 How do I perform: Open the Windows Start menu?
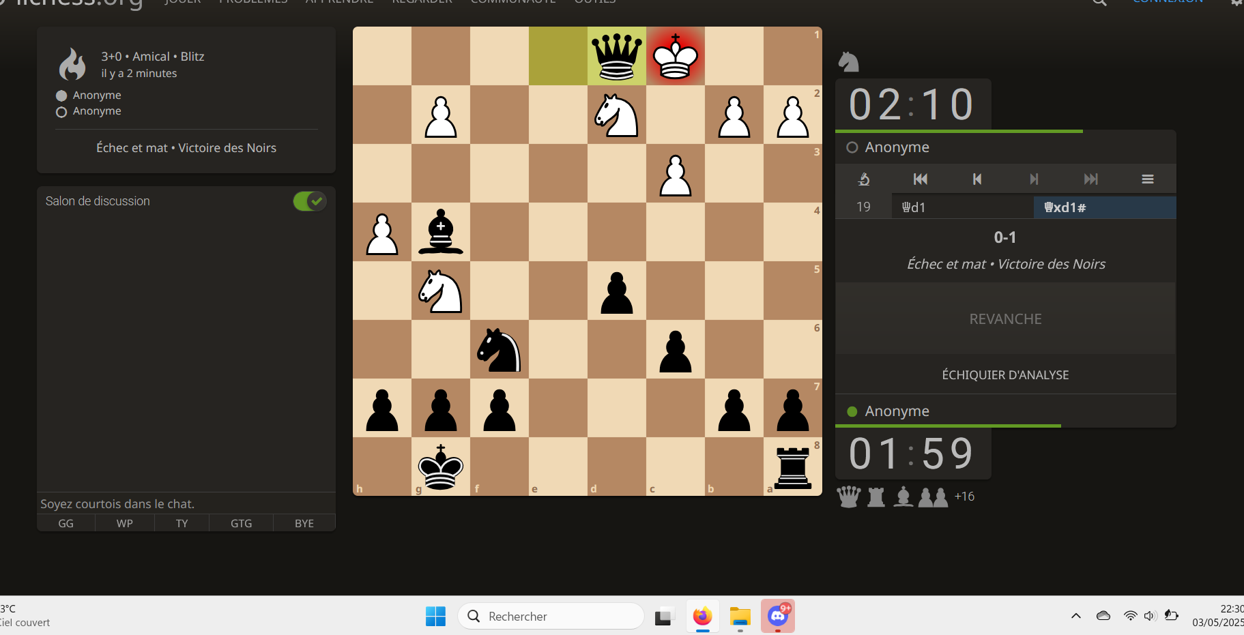[x=435, y=617]
